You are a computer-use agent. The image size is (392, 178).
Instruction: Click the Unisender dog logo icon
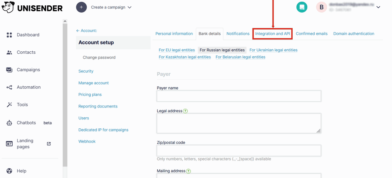point(8,7)
